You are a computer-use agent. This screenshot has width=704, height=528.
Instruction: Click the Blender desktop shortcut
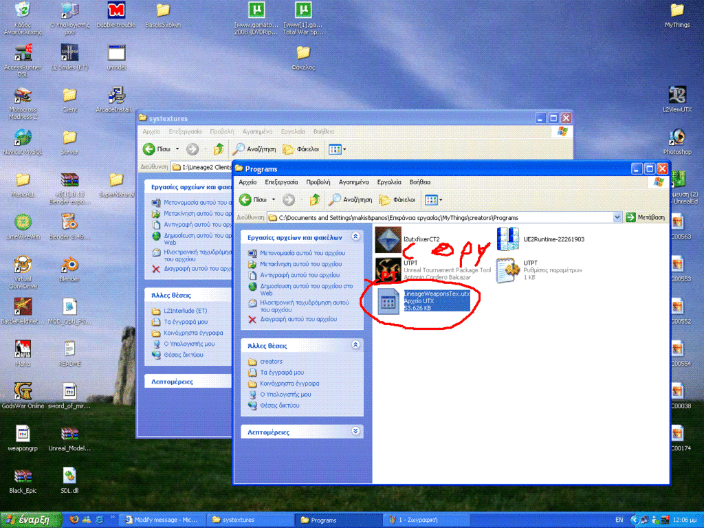[69, 265]
